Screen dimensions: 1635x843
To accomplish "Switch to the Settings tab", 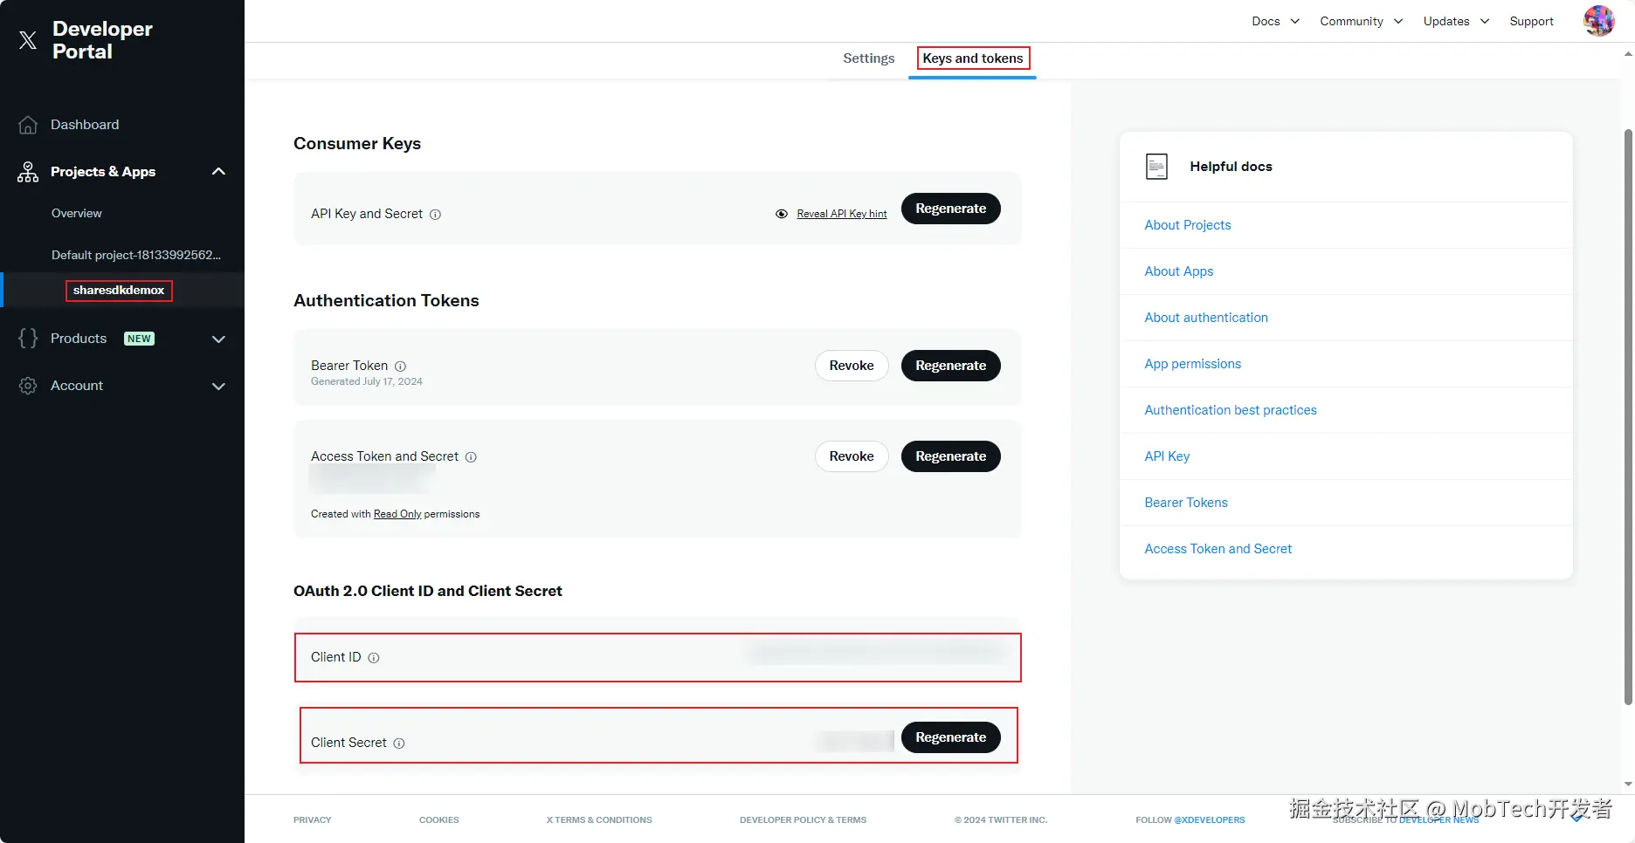I will [x=869, y=58].
